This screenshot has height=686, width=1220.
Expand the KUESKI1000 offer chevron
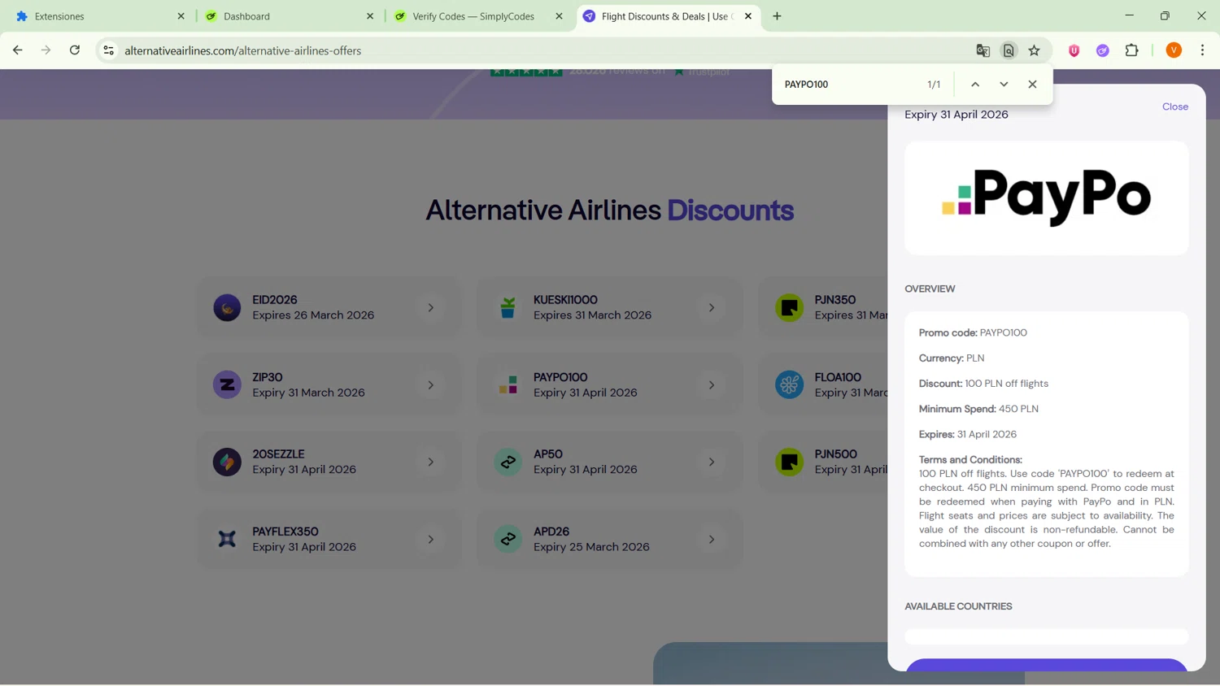[711, 308]
